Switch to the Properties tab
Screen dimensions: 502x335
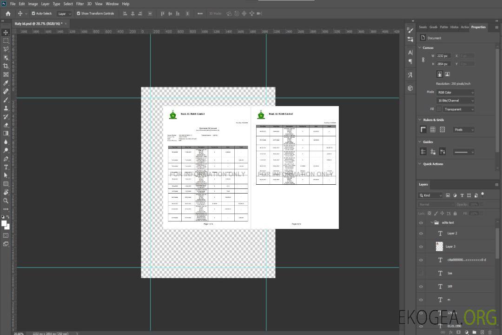click(x=478, y=27)
